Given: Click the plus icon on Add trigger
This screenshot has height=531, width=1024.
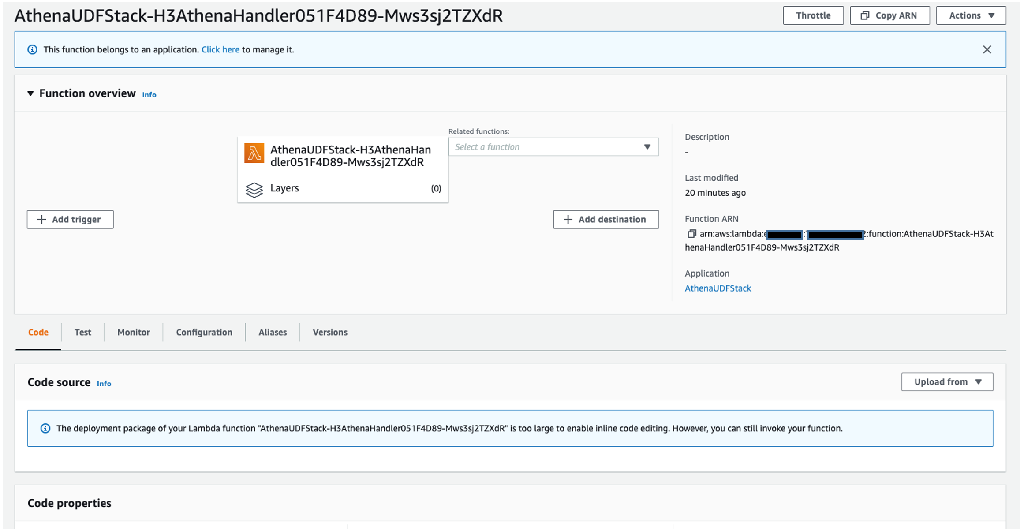Looking at the screenshot, I should (x=41, y=219).
